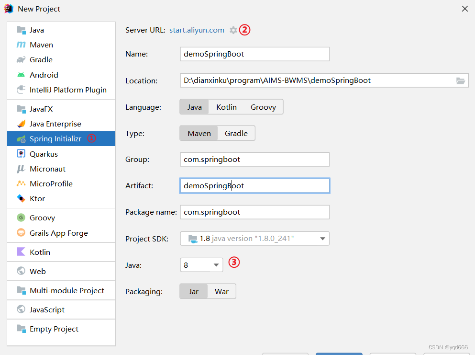Click into the Package name field
Image resolution: width=475 pixels, height=355 pixels.
255,212
